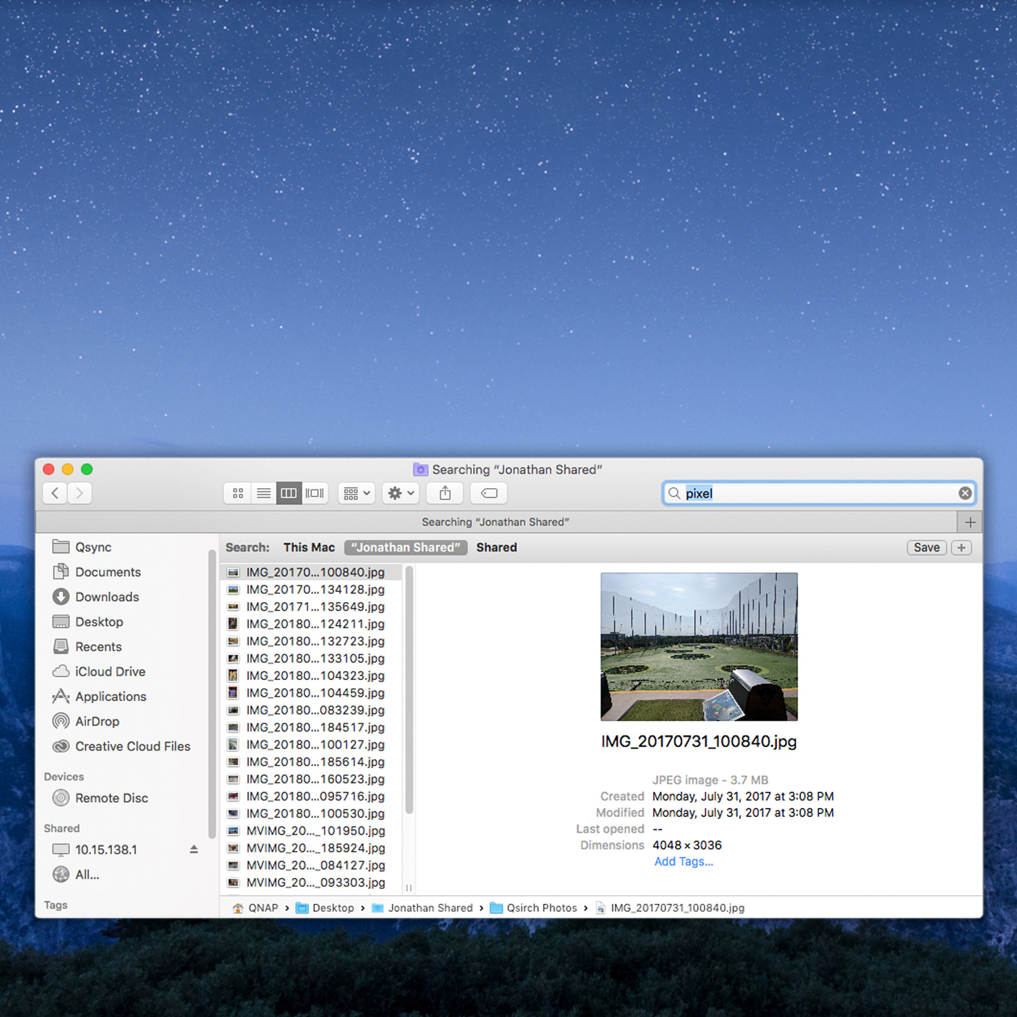This screenshot has height=1017, width=1017.
Task: Open the Action gear dropdown menu
Action: [x=401, y=494]
